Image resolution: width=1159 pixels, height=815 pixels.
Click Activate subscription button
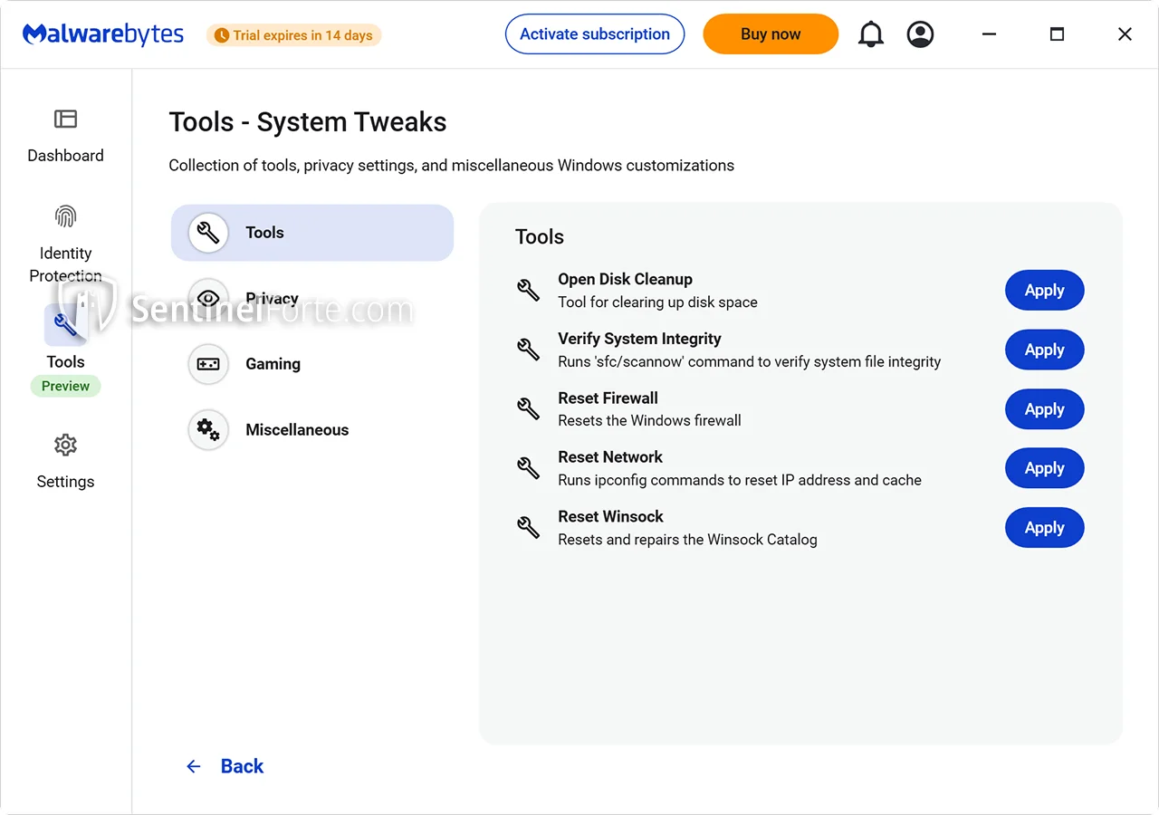595,34
